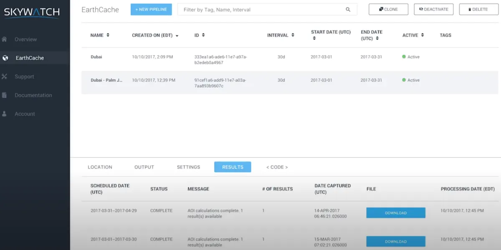Image resolution: width=501 pixels, height=250 pixels.
Task: Click the SkyWatch logo
Action: (32, 12)
